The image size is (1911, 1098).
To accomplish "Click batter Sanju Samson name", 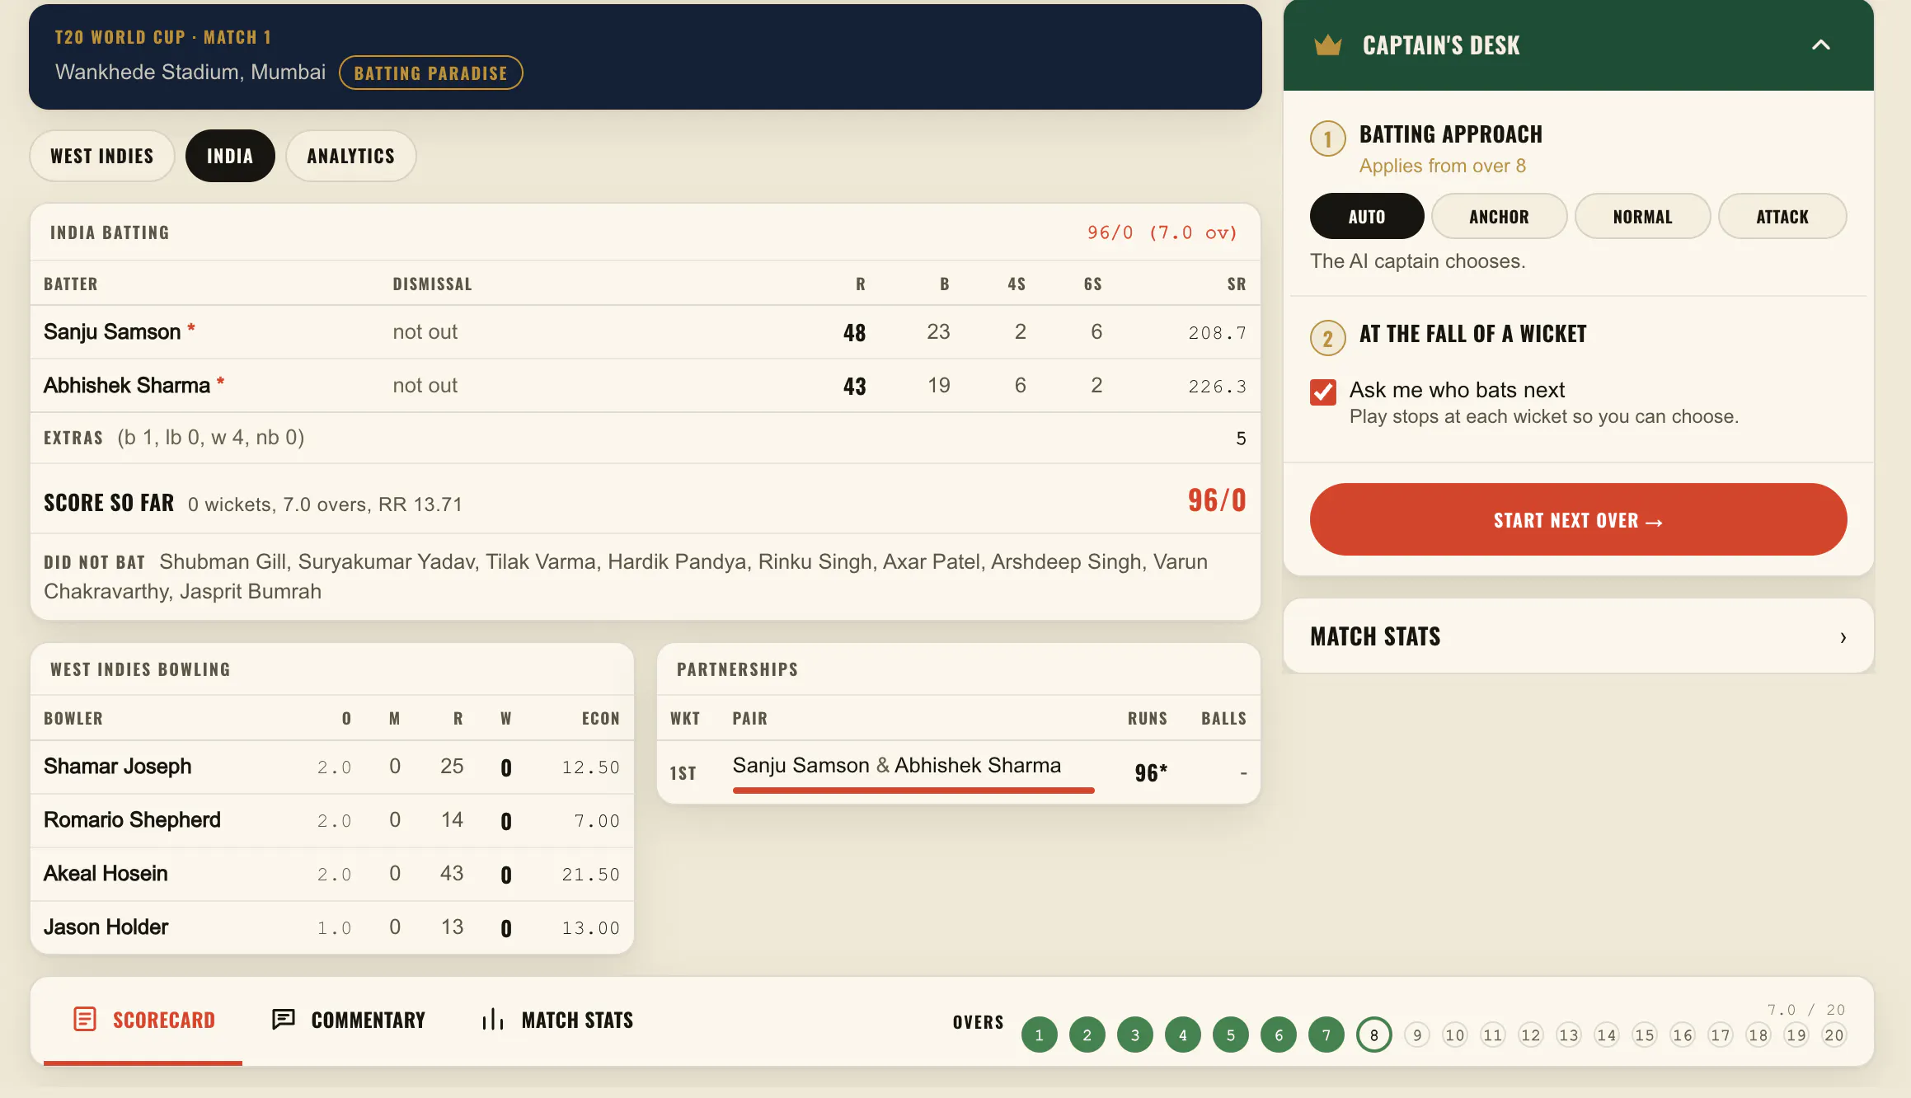I will click(112, 332).
